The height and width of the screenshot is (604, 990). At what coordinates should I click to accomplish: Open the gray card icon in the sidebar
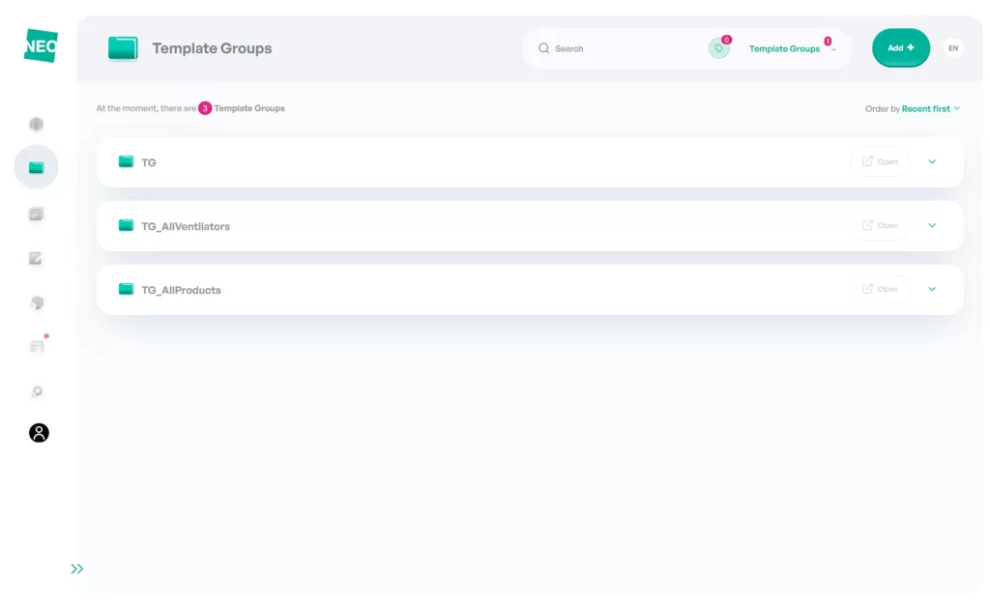tap(36, 214)
